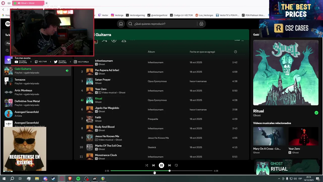The height and width of the screenshot is (182, 323).
Task: Open Ghost artist link under Ritual in right panel
Action: coord(257,115)
